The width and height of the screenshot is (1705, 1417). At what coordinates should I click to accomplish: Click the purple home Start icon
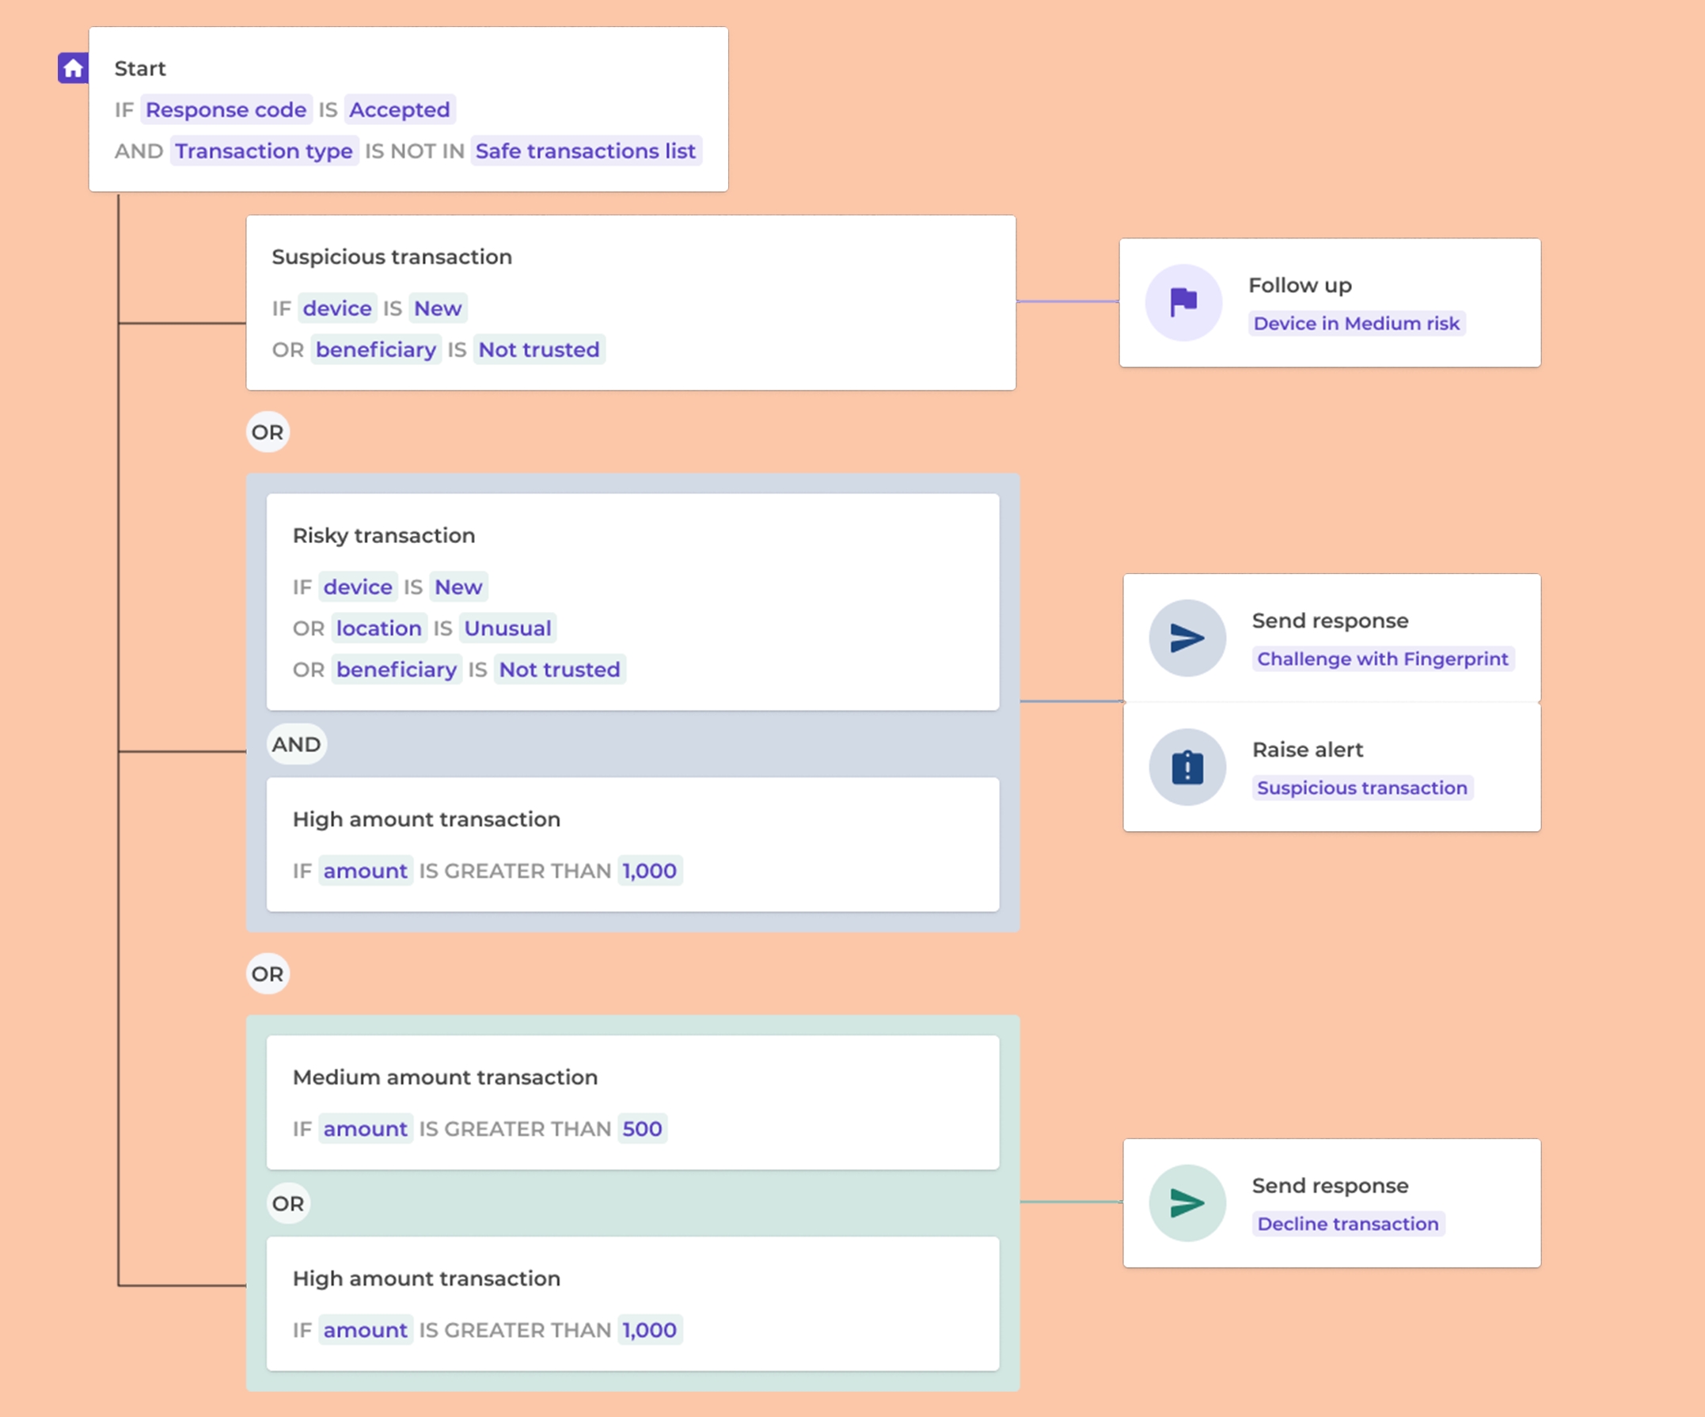coord(73,68)
